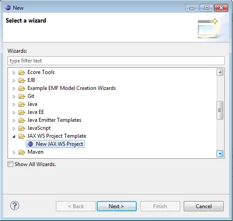Enable the Show All Wizards checkbox
This screenshot has height=221, width=233.
[10, 164]
